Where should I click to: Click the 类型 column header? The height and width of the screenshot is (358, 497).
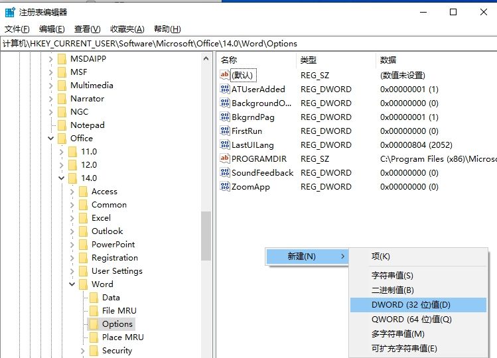(x=336, y=60)
